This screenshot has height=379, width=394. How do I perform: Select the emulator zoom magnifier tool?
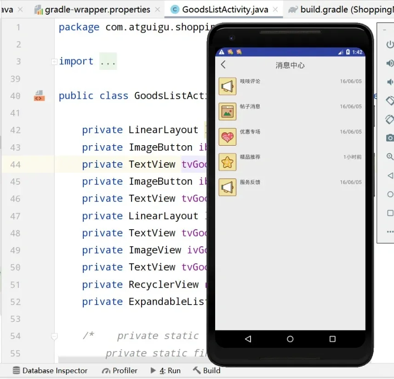390,156
